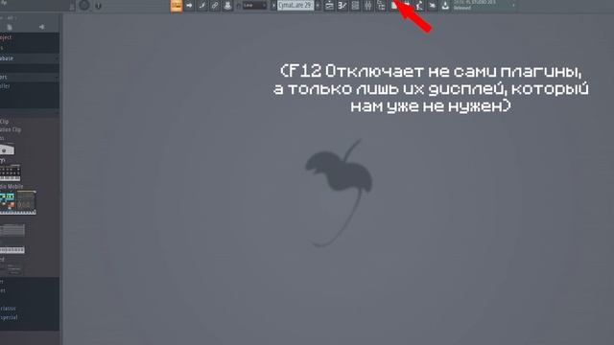The image size is (614, 345).
Task: Click the small icon right of the round knob
Action: click(x=98, y=6)
